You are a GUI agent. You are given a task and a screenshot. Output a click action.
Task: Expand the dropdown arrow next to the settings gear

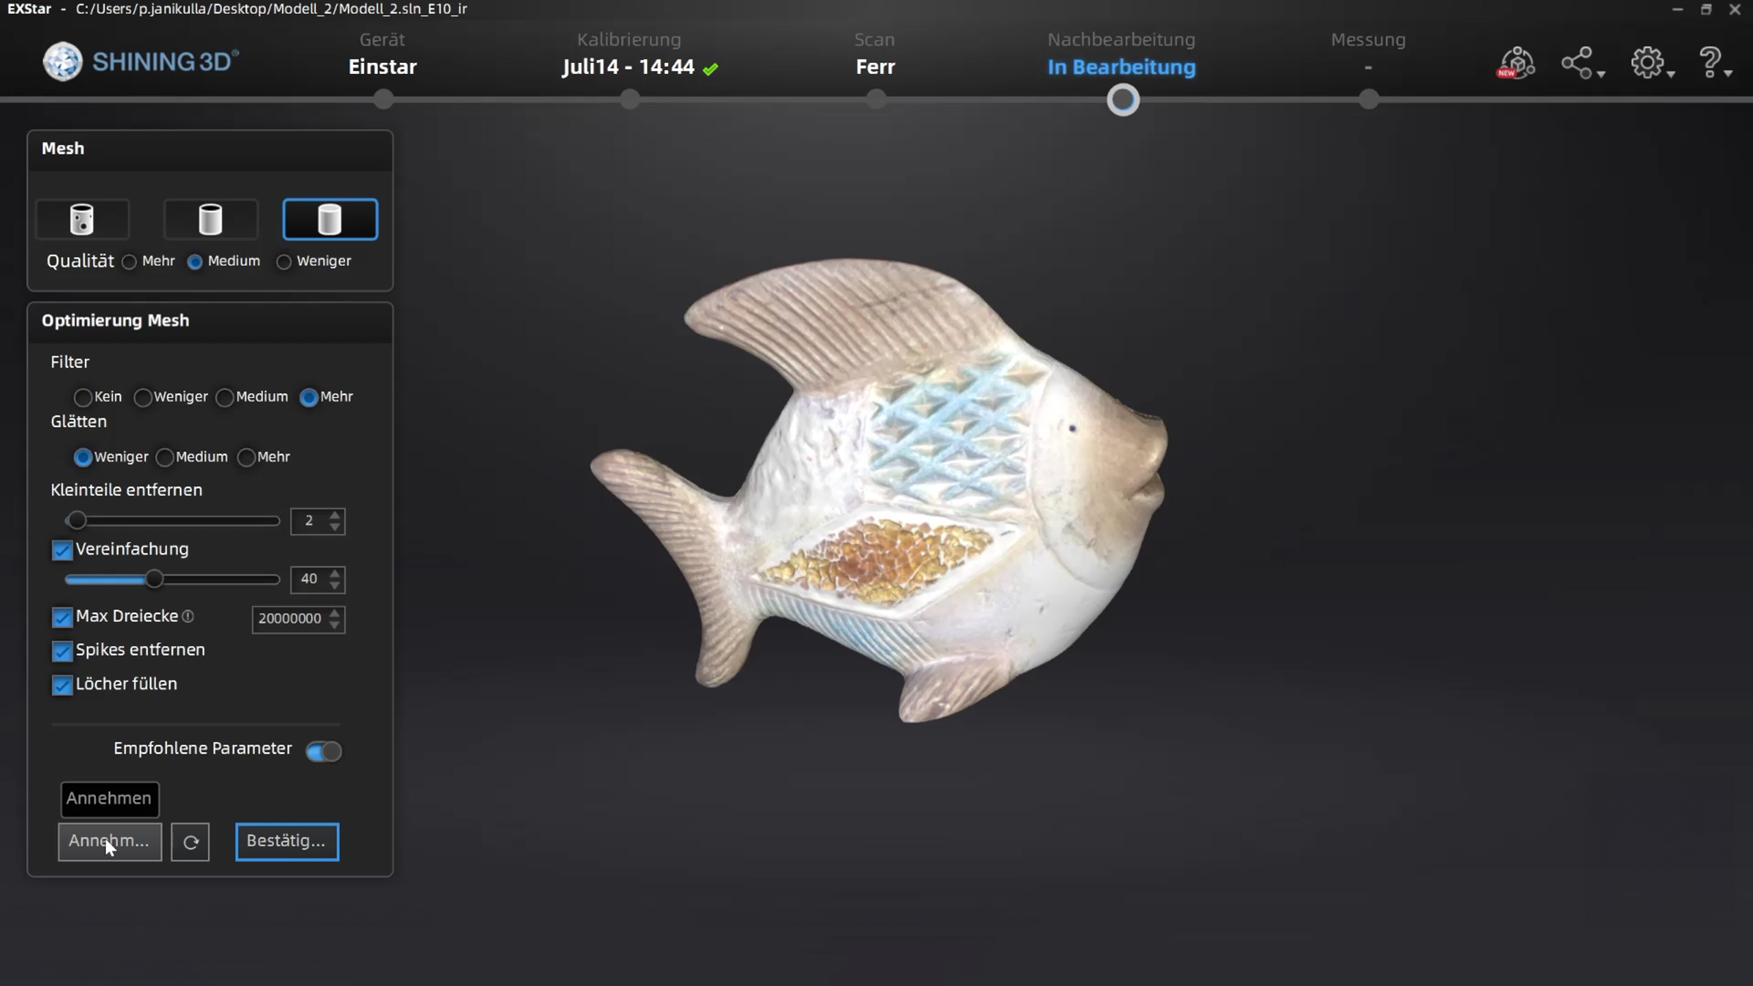tap(1672, 74)
